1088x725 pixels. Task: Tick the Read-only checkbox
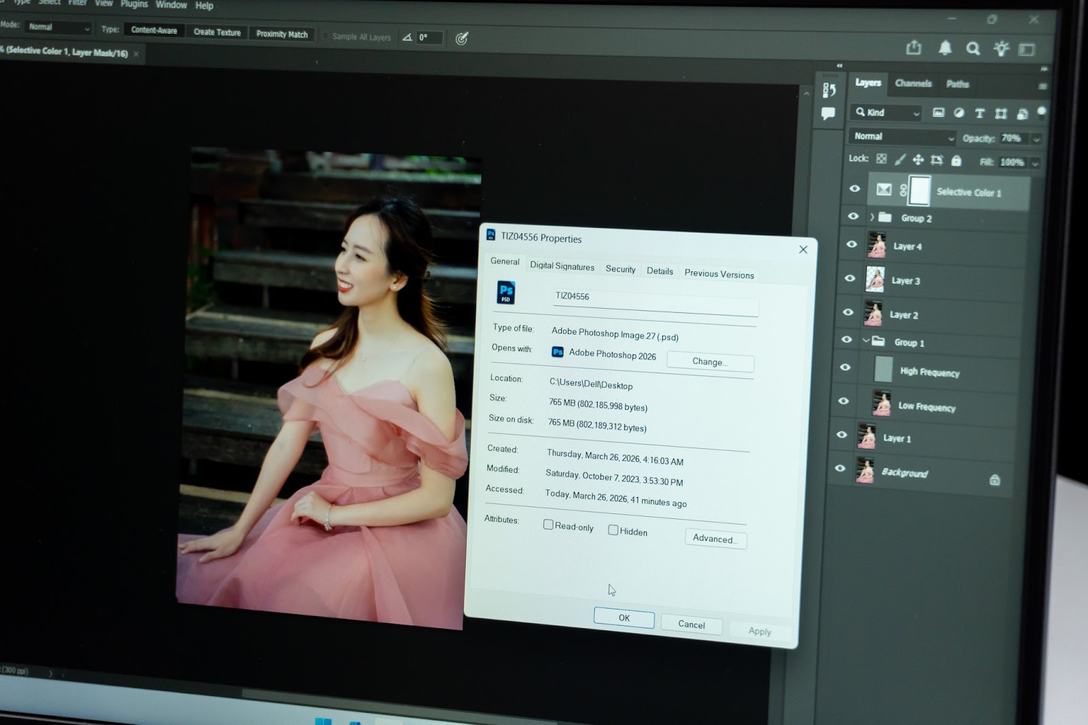548,525
